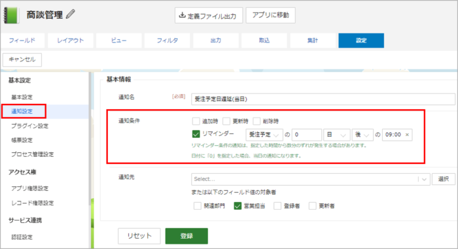Select the 出力 tab

tap(215, 41)
